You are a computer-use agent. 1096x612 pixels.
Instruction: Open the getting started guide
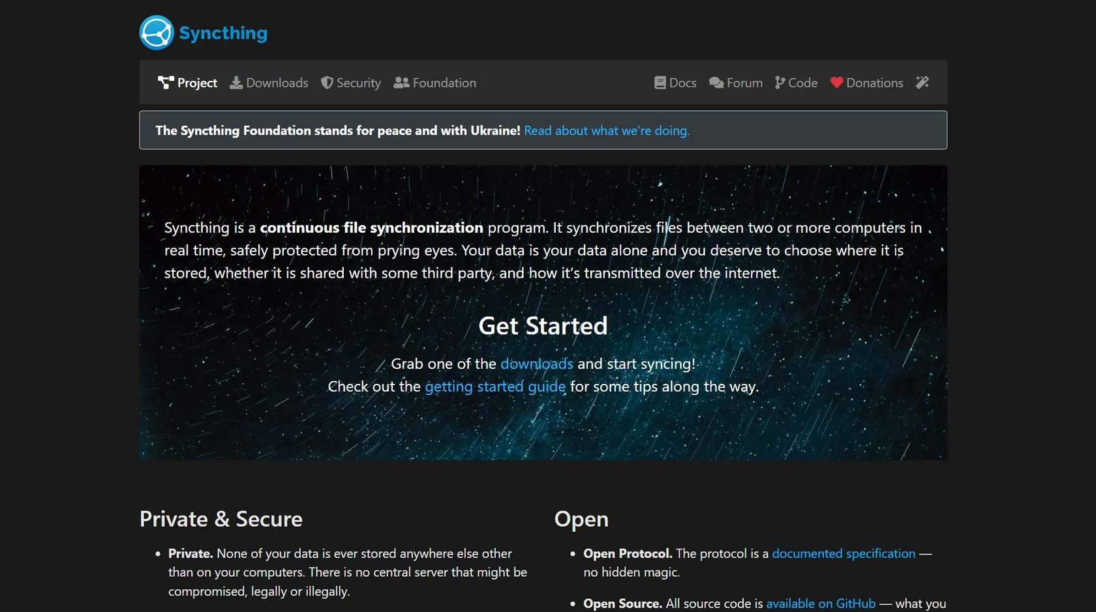(495, 386)
